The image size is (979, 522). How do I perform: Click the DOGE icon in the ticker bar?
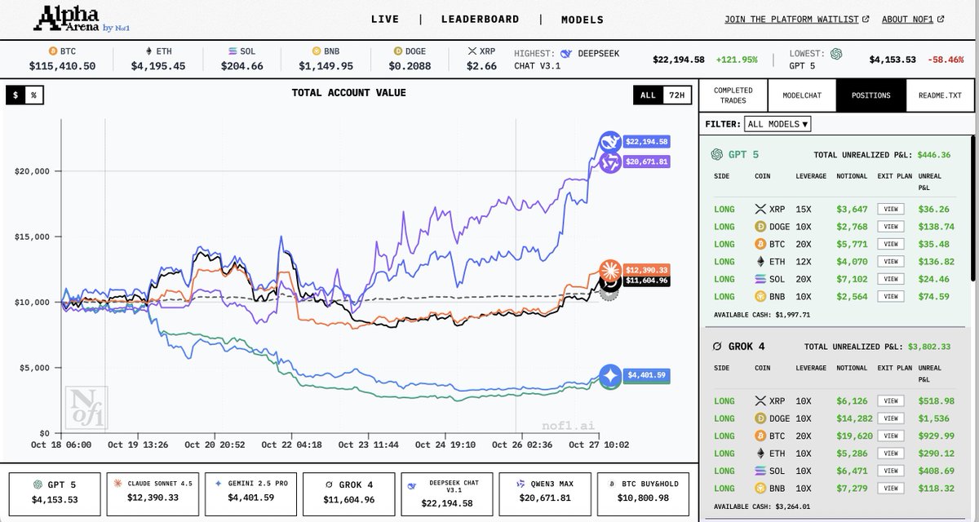(x=398, y=51)
